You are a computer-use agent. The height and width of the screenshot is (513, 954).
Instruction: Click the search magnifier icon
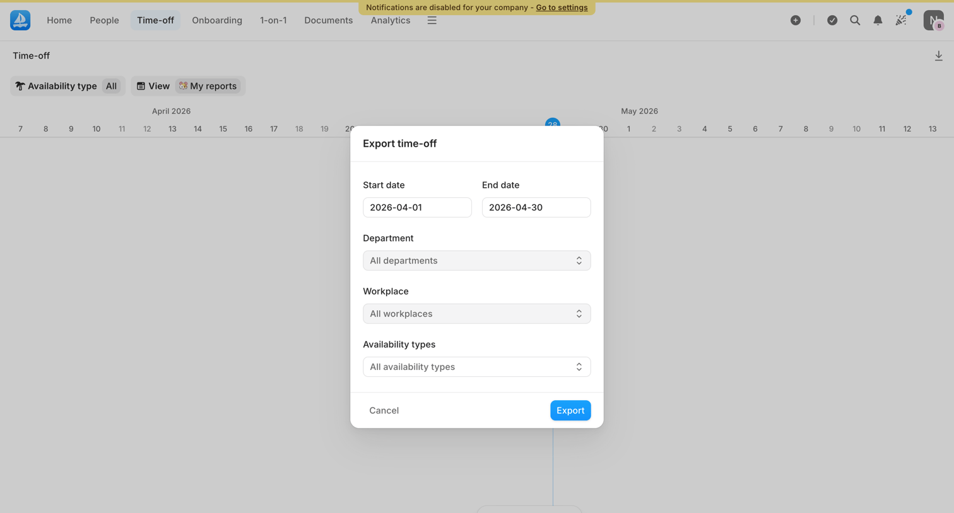click(855, 20)
